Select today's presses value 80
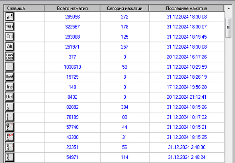Screen dimensions: 235x163 tap(125, 117)
